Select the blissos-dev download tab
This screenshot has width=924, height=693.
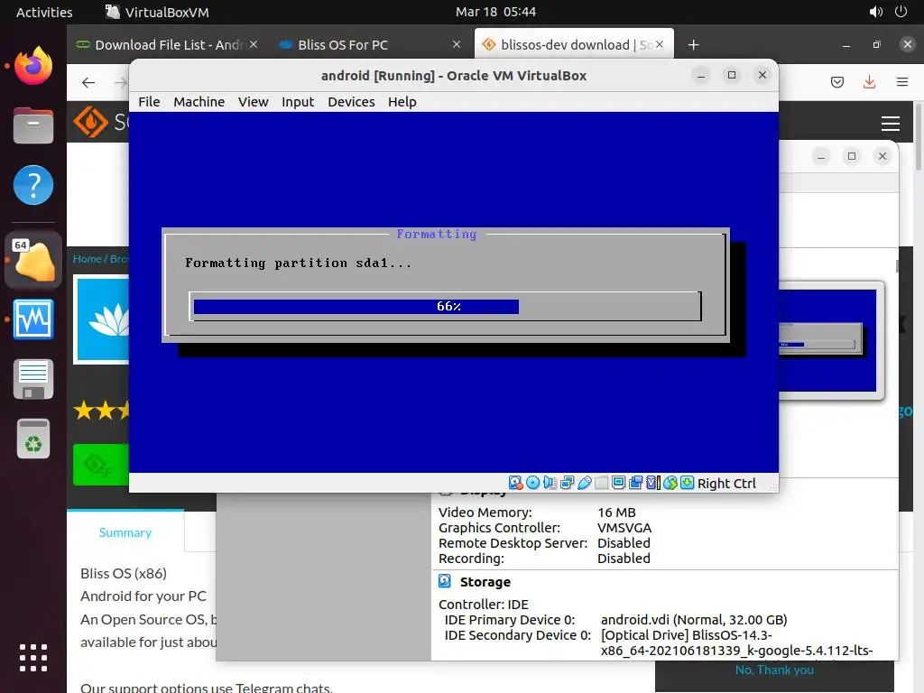click(x=573, y=45)
